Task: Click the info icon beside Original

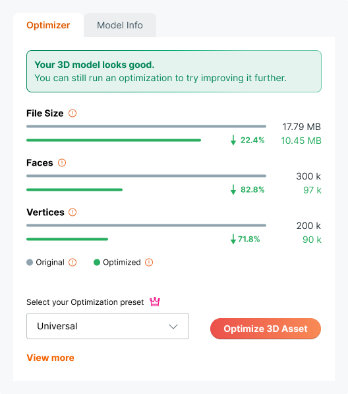Action: tap(72, 262)
